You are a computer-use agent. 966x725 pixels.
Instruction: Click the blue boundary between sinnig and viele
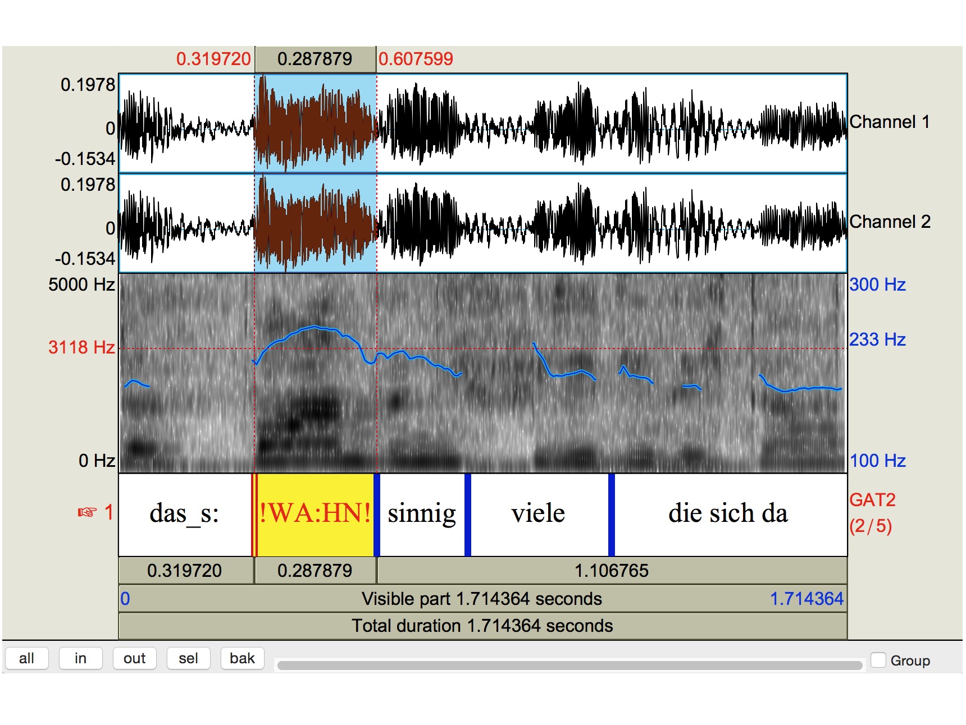pyautogui.click(x=467, y=514)
